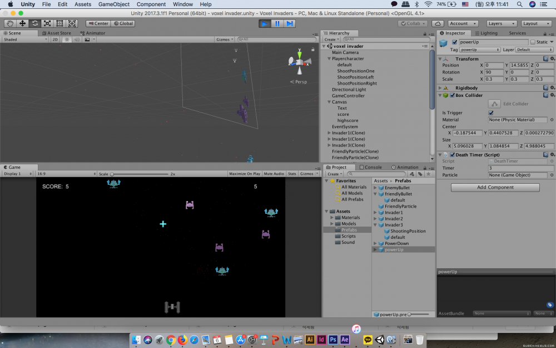Screen dimensions: 556x348
Task: Click the Edit Collider icon button
Action: [x=494, y=104]
